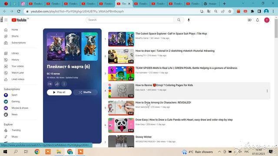This screenshot has width=278, height=156.
Task: Open taskbar search
Action: [x=16, y=152]
